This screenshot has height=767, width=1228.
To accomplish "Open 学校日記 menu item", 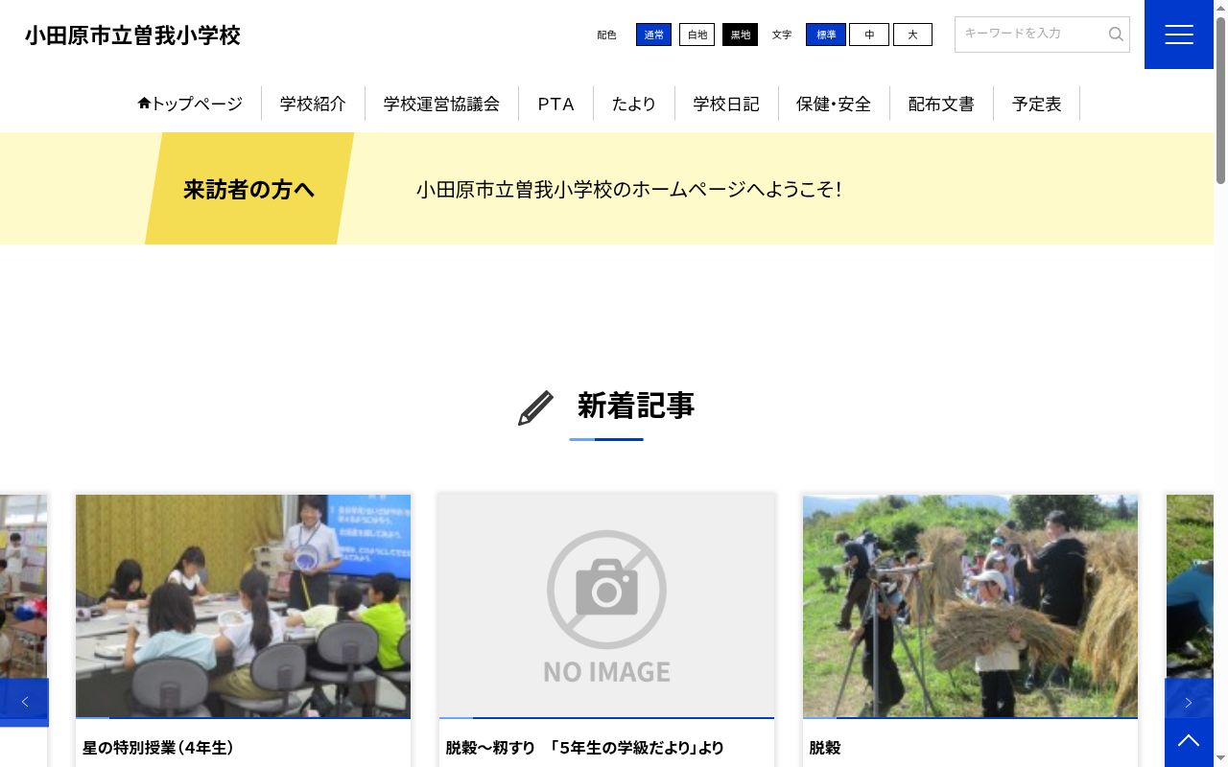I will click(x=726, y=104).
